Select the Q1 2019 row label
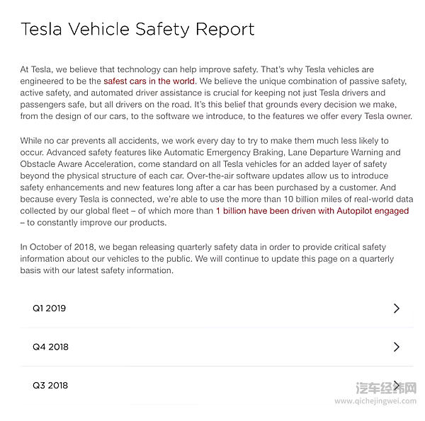The height and width of the screenshot is (421, 425). coord(49,308)
